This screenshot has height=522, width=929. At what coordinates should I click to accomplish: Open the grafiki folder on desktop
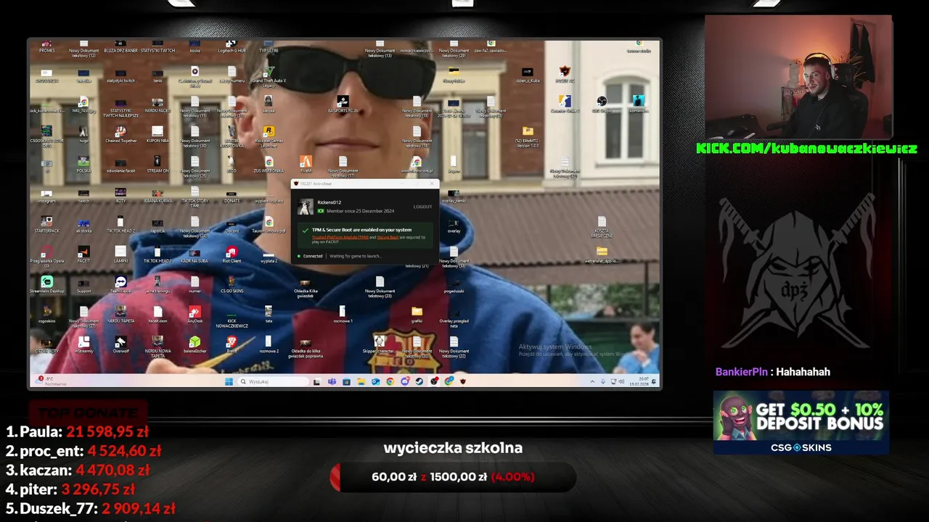click(417, 315)
